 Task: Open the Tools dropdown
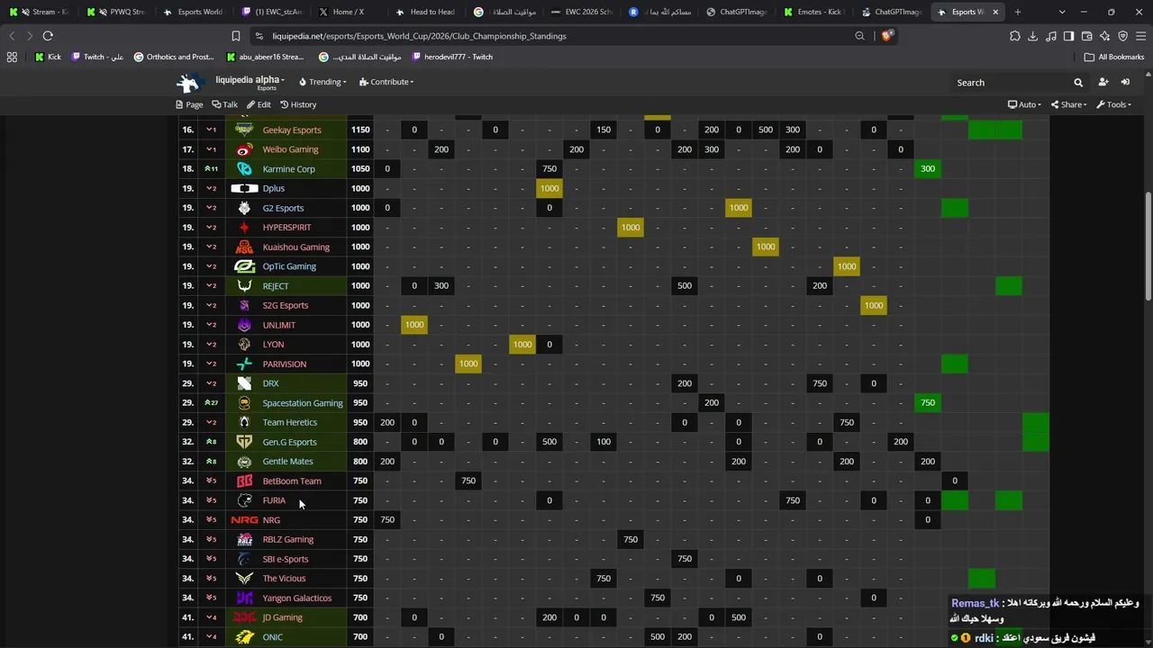[1115, 104]
